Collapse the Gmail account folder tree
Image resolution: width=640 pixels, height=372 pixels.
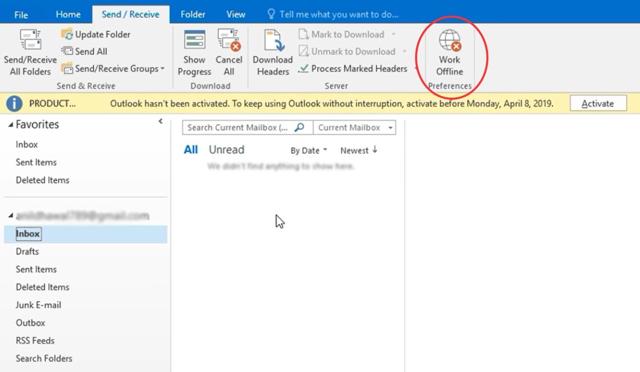point(11,216)
